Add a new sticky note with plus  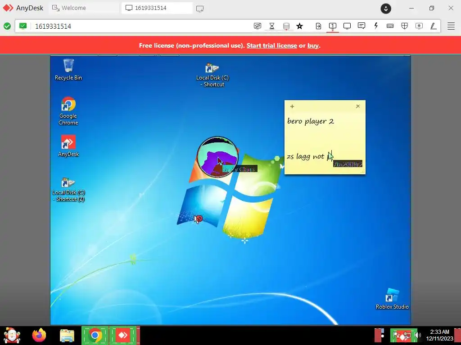pyautogui.click(x=292, y=106)
